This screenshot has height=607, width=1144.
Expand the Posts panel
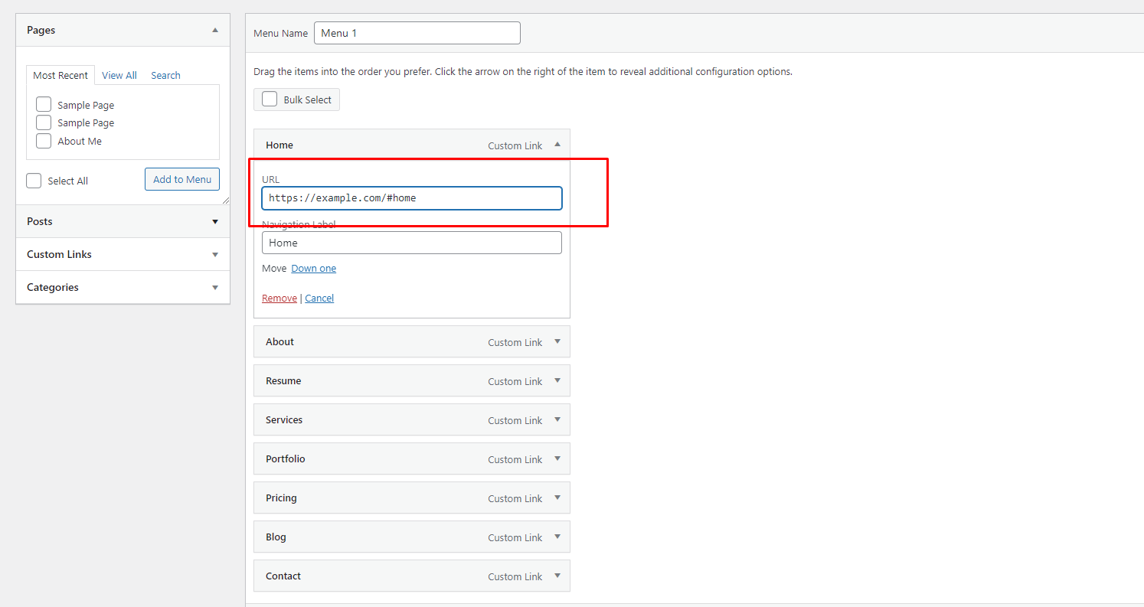tap(215, 222)
